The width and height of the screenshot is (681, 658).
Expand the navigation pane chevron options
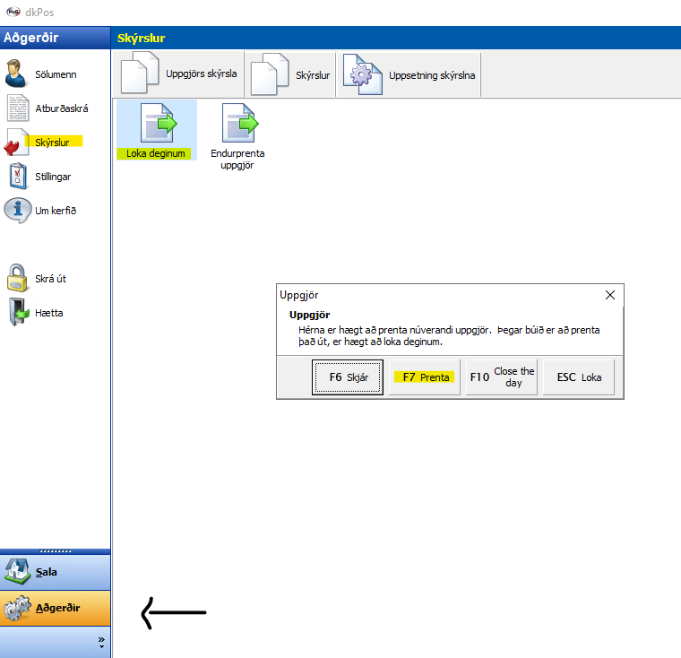(101, 642)
